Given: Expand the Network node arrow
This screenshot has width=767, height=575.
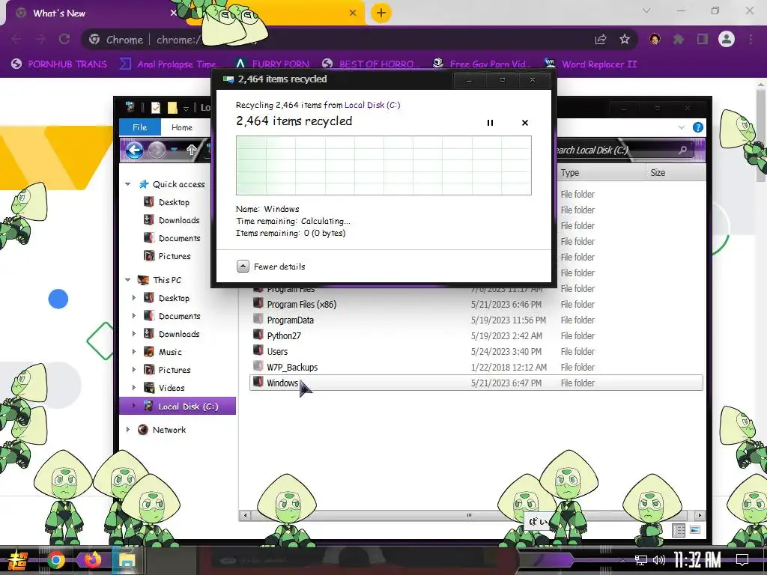Looking at the screenshot, I should pos(127,430).
